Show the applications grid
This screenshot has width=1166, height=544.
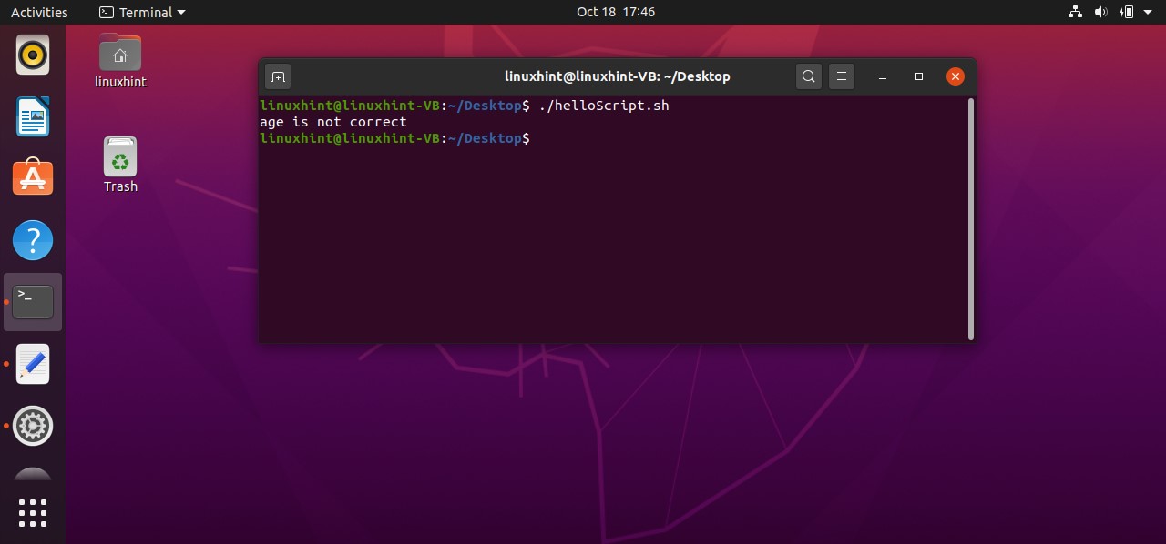tap(33, 512)
